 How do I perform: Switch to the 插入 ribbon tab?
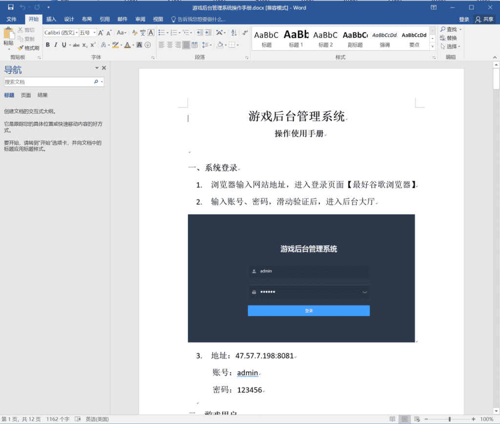click(52, 19)
